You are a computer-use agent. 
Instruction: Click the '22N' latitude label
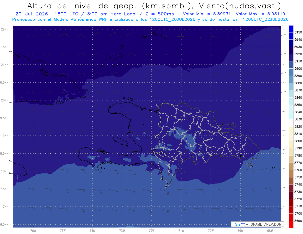click(4, 29)
